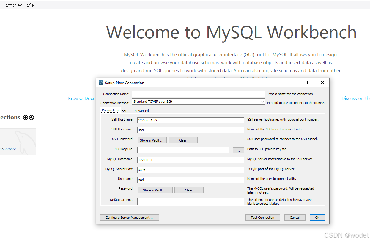Focus the Default Schema field
370x241 pixels.
(190, 202)
